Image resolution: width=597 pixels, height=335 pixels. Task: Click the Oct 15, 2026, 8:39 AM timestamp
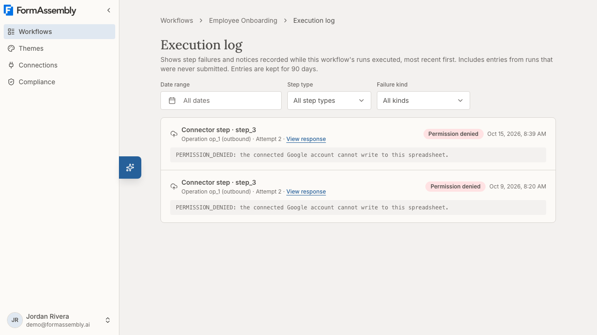517,134
